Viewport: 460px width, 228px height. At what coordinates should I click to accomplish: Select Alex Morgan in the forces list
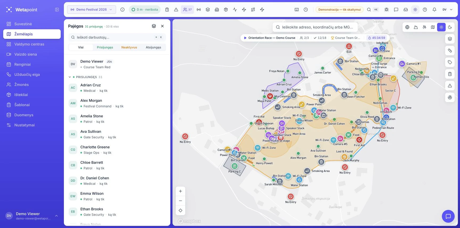117,103
